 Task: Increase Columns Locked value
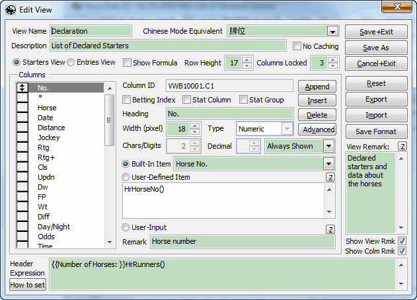pyautogui.click(x=333, y=60)
